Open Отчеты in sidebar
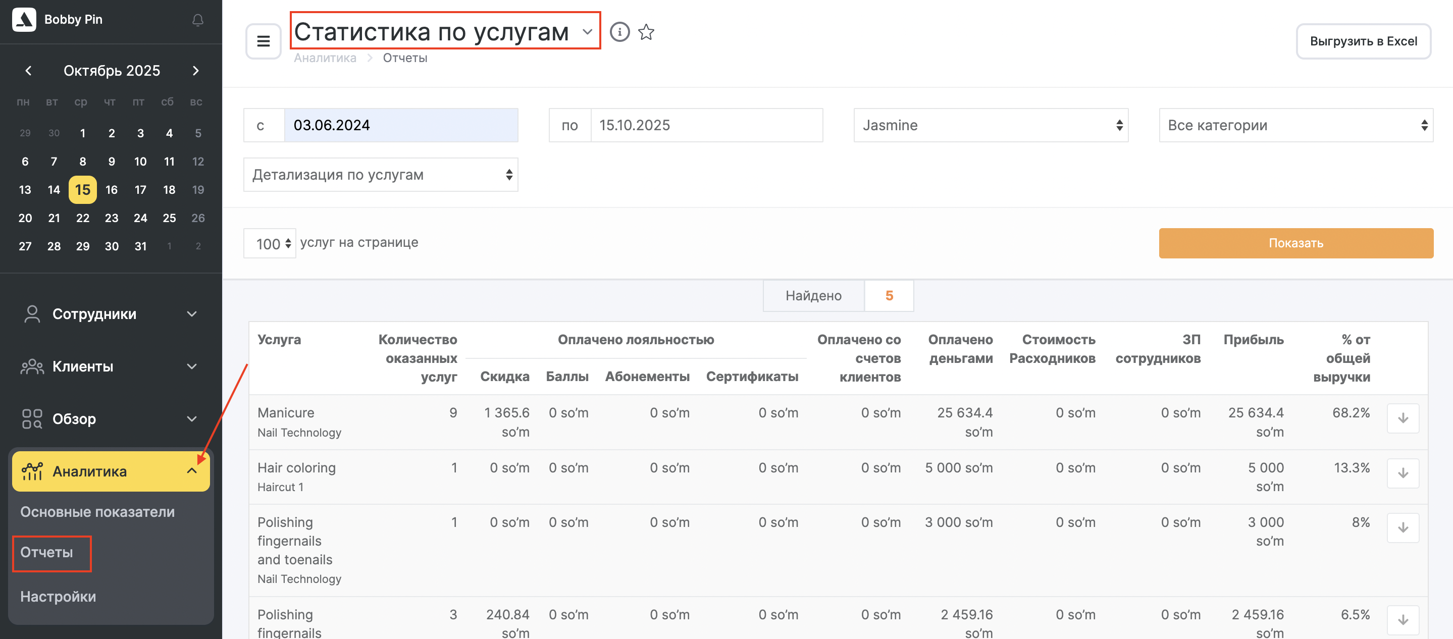1453x639 pixels. (47, 552)
